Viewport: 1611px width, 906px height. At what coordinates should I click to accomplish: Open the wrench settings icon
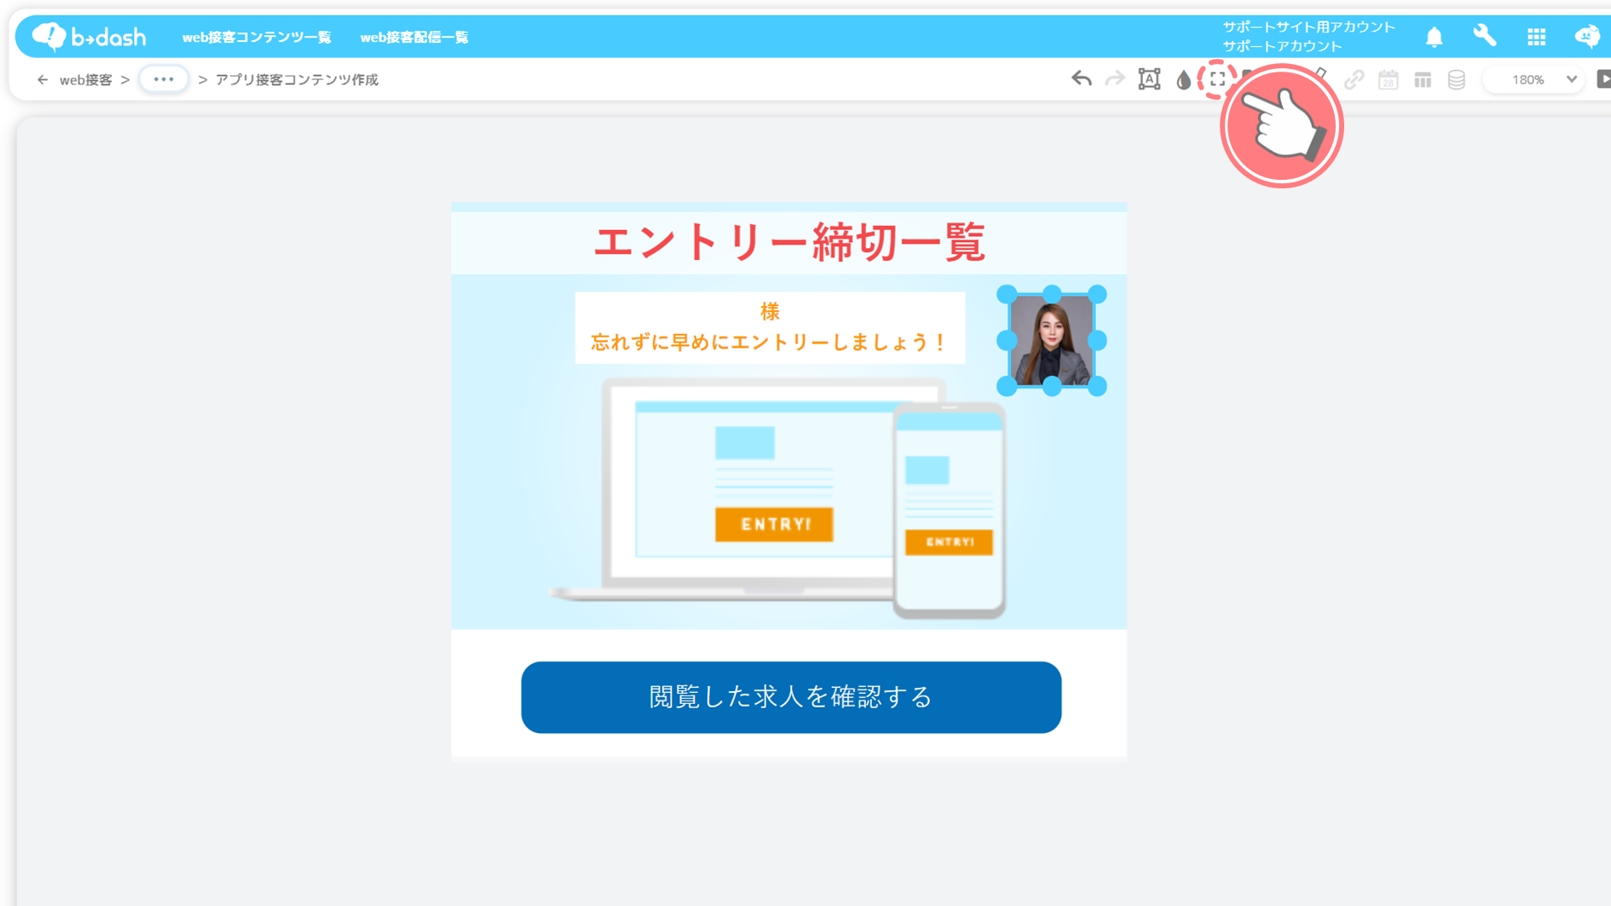click(1485, 36)
